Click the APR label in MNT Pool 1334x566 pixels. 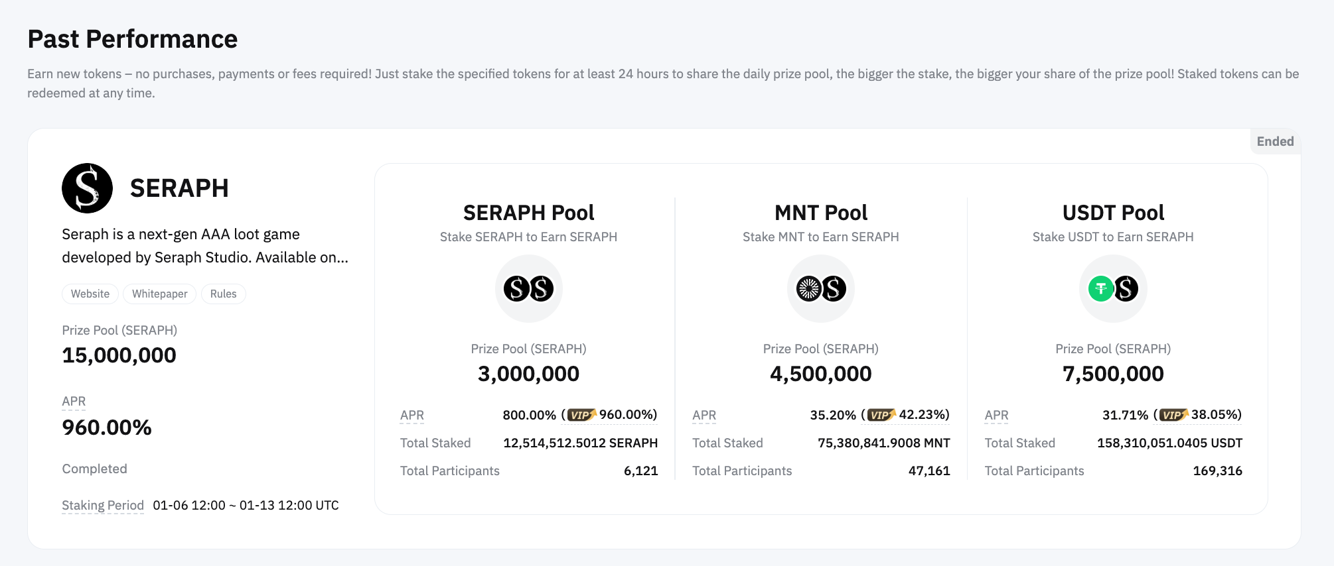coord(704,415)
